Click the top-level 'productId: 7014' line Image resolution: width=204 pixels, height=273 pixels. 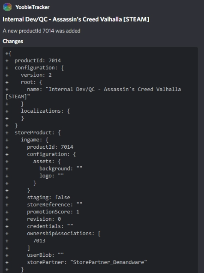(x=38, y=60)
